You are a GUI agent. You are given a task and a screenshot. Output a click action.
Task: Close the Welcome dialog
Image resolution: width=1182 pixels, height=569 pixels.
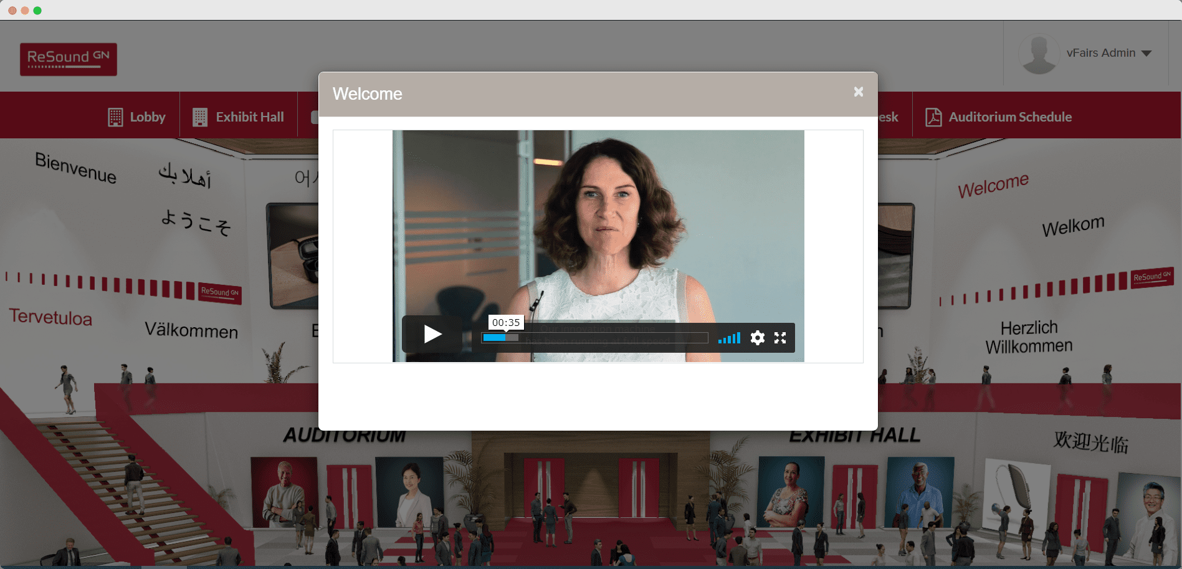pyautogui.click(x=858, y=92)
